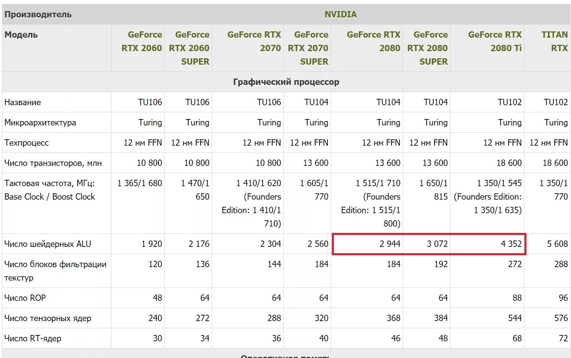571x358 pixels.
Task: Select the 88 ROP value
Action: click(x=517, y=298)
